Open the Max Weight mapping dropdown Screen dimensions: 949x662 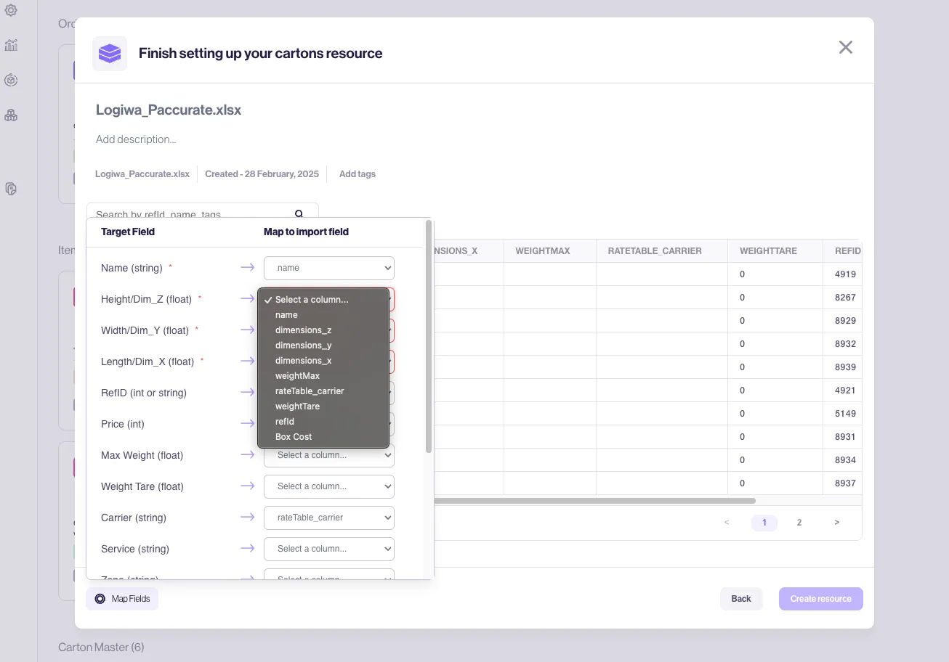pyautogui.click(x=329, y=455)
